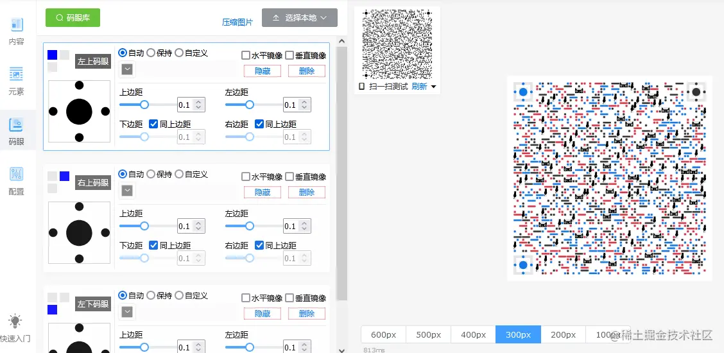Viewport: 724px width, 353px height.
Task: Click 隐藏 button in 右上码眼 panel
Action: coord(263,192)
